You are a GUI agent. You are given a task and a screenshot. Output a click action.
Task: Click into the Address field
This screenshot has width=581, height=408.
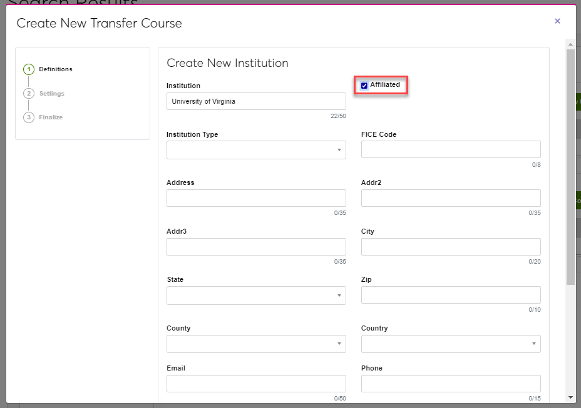pyautogui.click(x=256, y=198)
